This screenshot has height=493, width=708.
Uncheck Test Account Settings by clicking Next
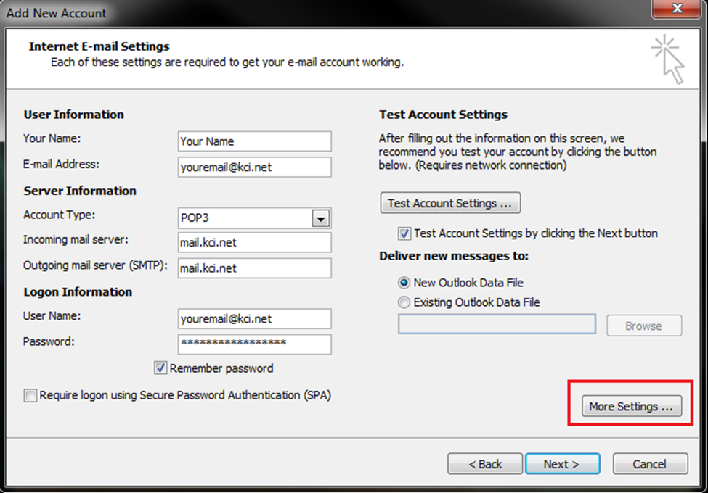[404, 233]
